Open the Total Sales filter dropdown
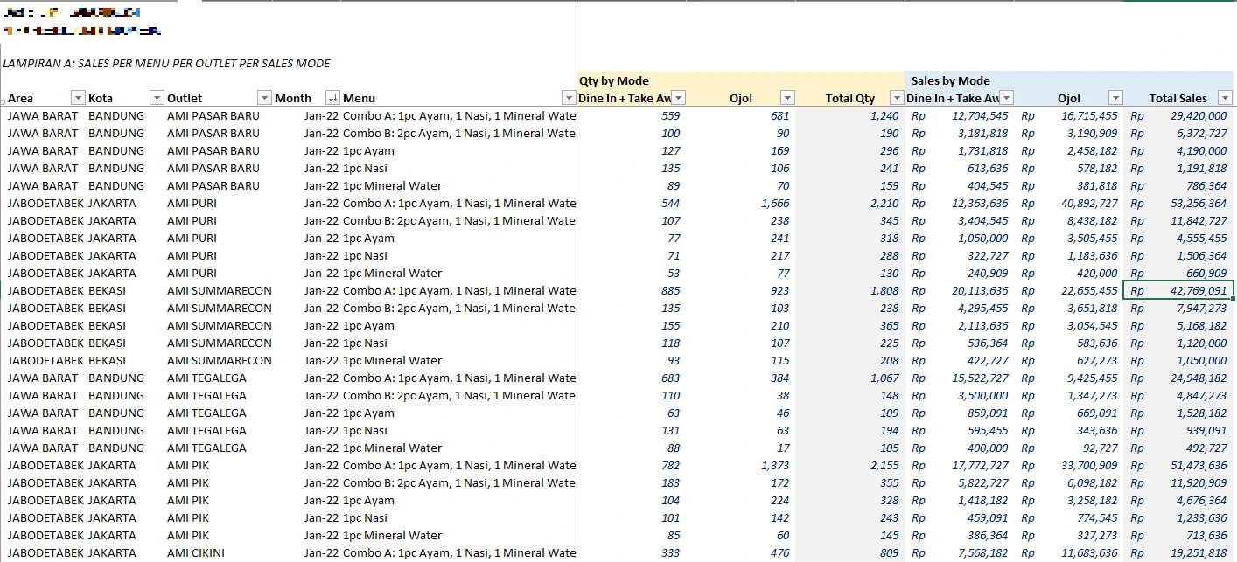Image resolution: width=1237 pixels, height=562 pixels. (1225, 98)
